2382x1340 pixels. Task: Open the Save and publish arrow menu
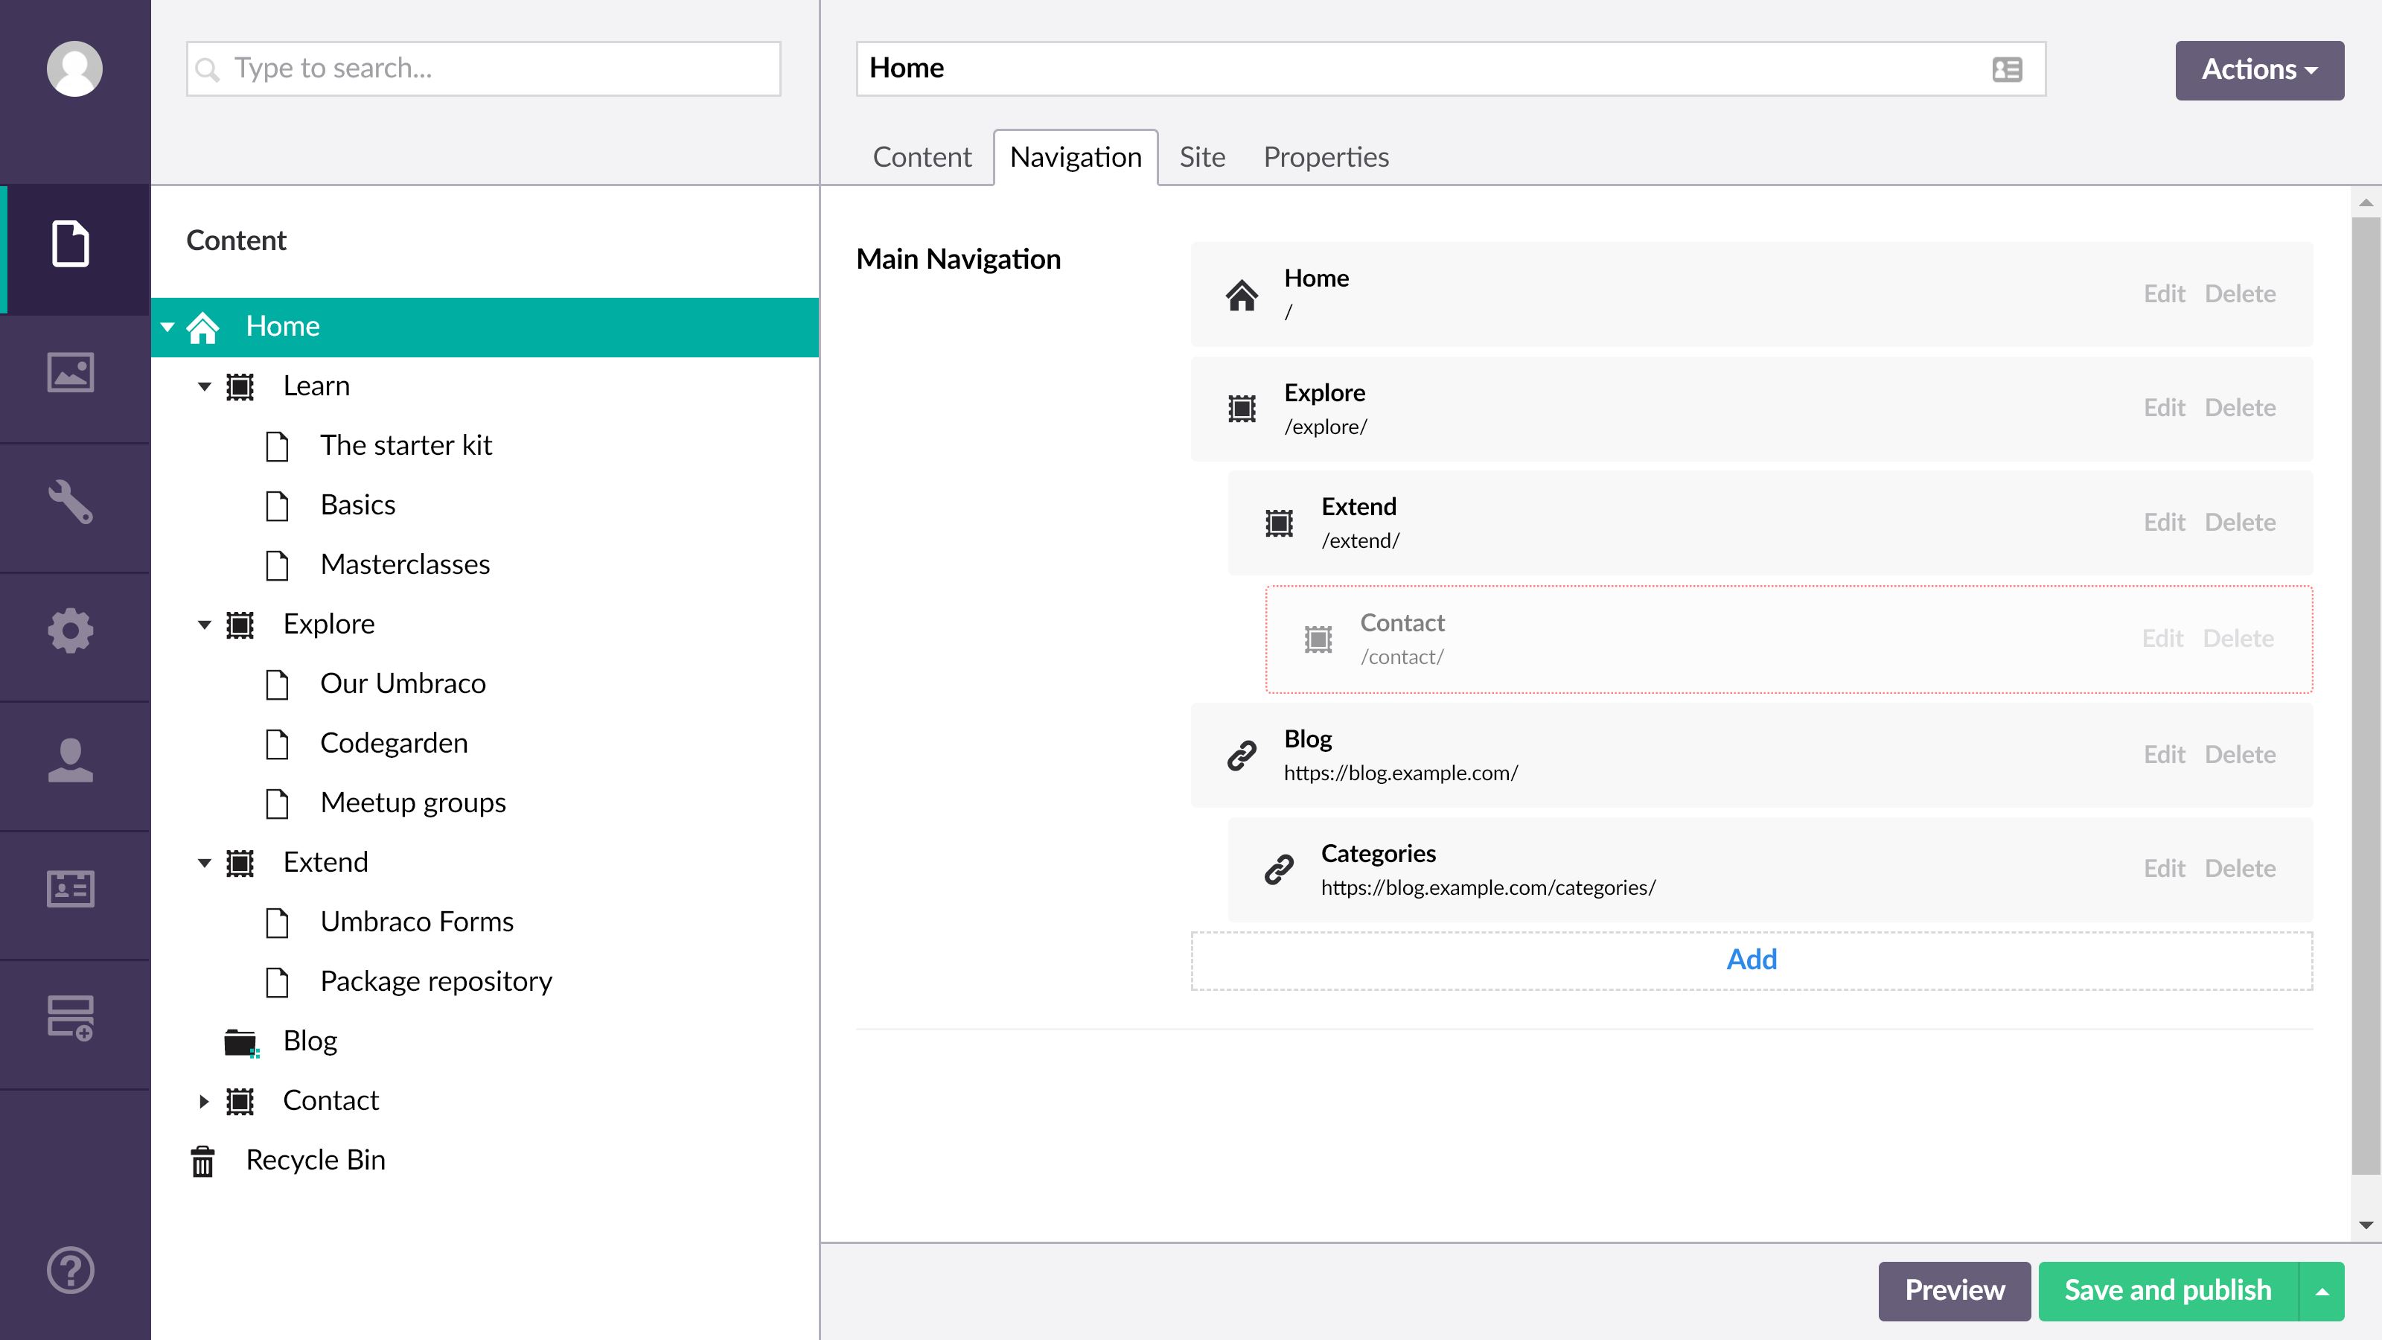(2321, 1291)
